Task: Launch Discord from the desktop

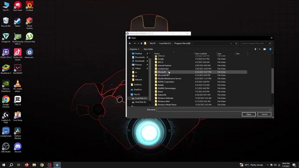Action: (x=18, y=148)
